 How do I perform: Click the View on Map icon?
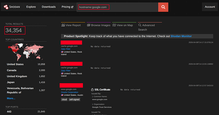114,25
